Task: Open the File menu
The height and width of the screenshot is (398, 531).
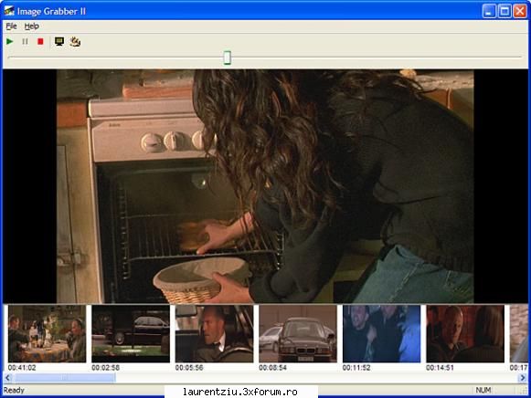Action: (11, 26)
